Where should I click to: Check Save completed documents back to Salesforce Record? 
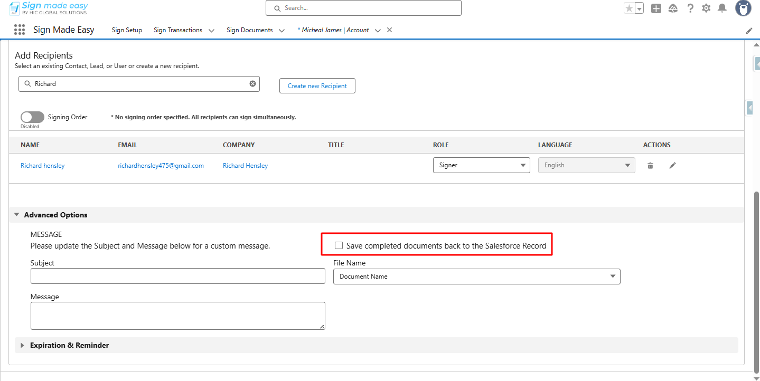(x=339, y=245)
